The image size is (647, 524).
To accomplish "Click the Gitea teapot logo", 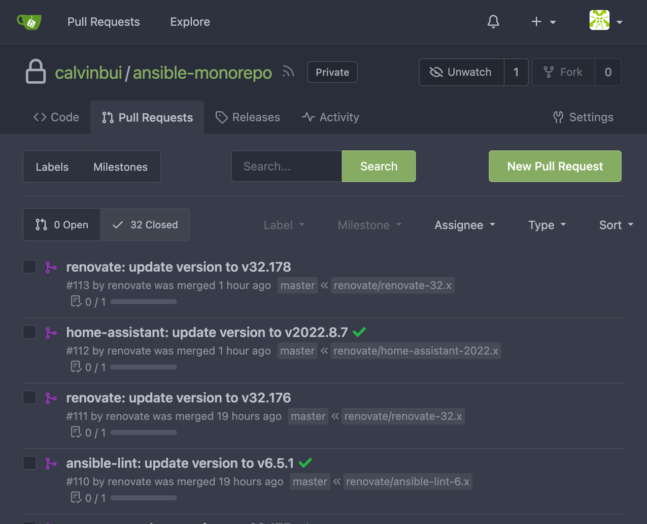I will click(x=29, y=21).
